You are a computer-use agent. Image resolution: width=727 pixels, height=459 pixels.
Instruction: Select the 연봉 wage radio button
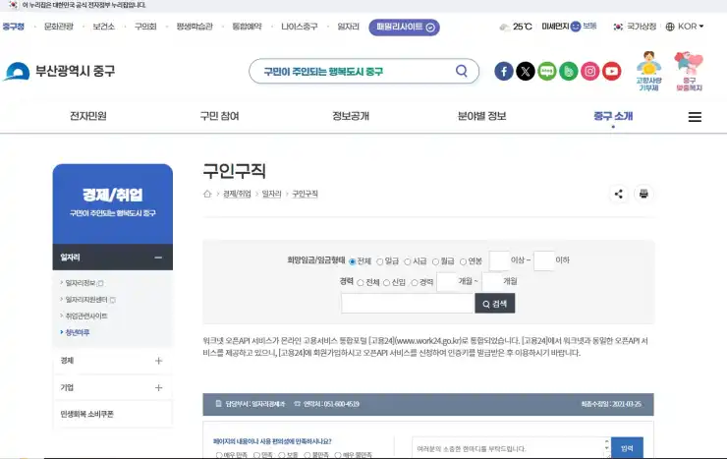tap(463, 262)
